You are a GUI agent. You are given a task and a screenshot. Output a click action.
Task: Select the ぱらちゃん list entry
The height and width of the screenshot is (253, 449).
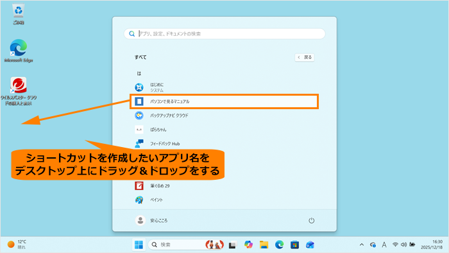[224, 130]
